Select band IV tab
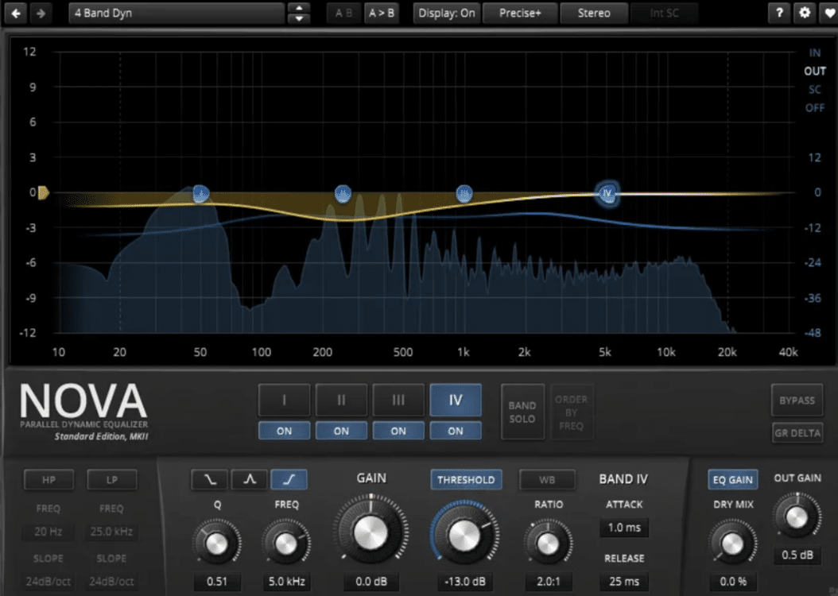838x596 pixels. click(x=456, y=400)
